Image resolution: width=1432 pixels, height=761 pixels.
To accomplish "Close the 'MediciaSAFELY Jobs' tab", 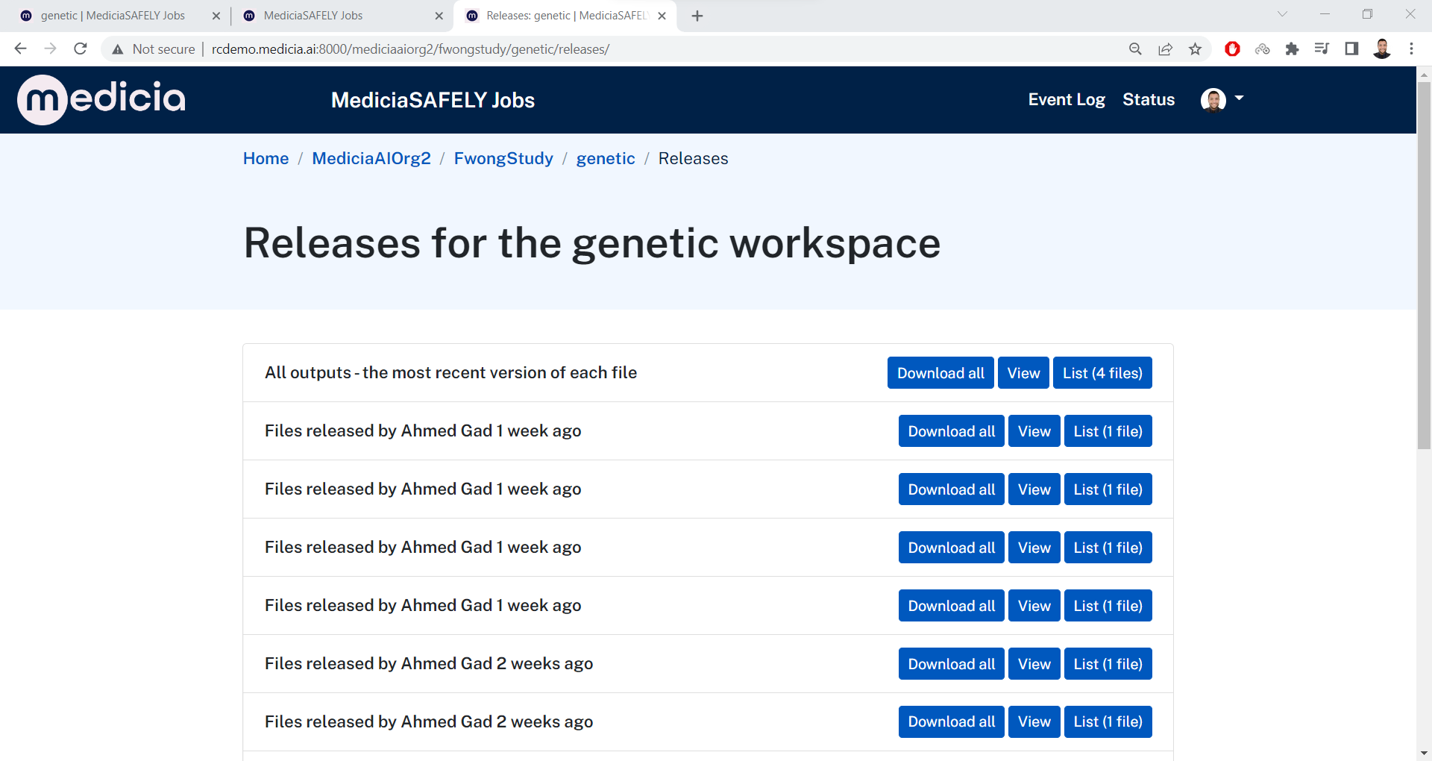I will (439, 16).
